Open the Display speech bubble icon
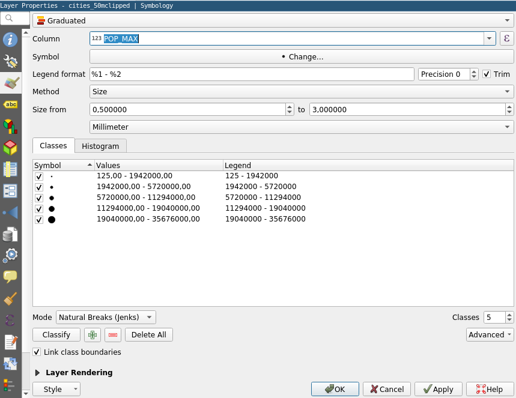Screen dimensions: 516x398 [x=10, y=277]
